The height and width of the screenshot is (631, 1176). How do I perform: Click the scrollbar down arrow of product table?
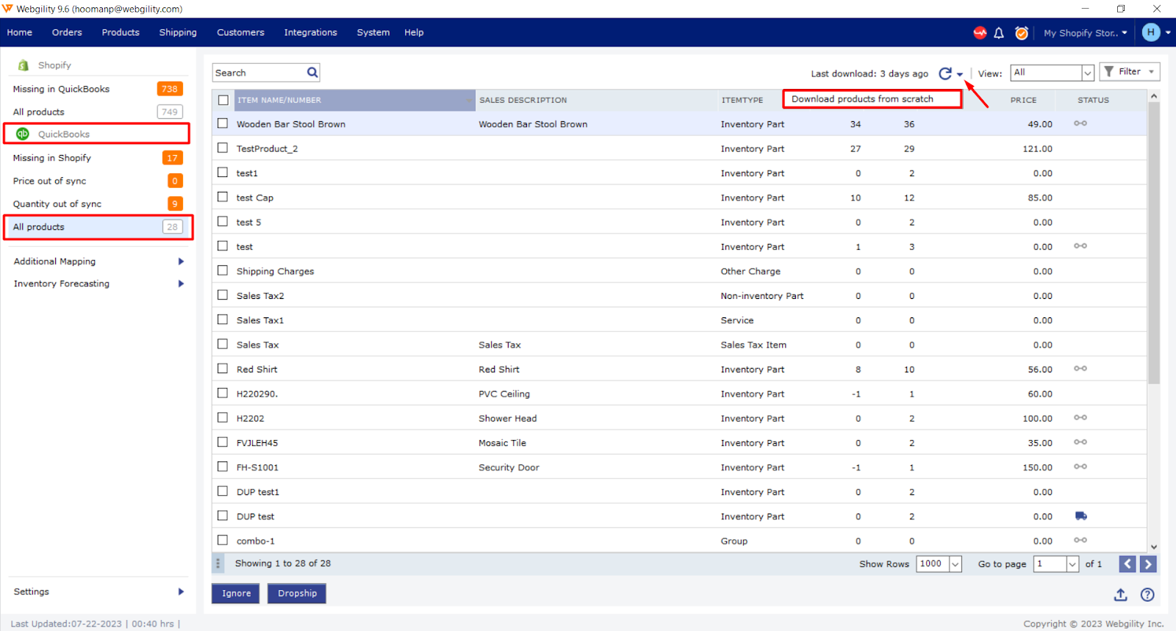1154,547
